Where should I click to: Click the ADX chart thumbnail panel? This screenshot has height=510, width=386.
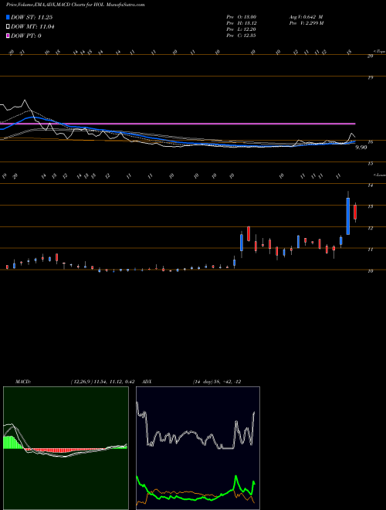pyautogui.click(x=198, y=448)
